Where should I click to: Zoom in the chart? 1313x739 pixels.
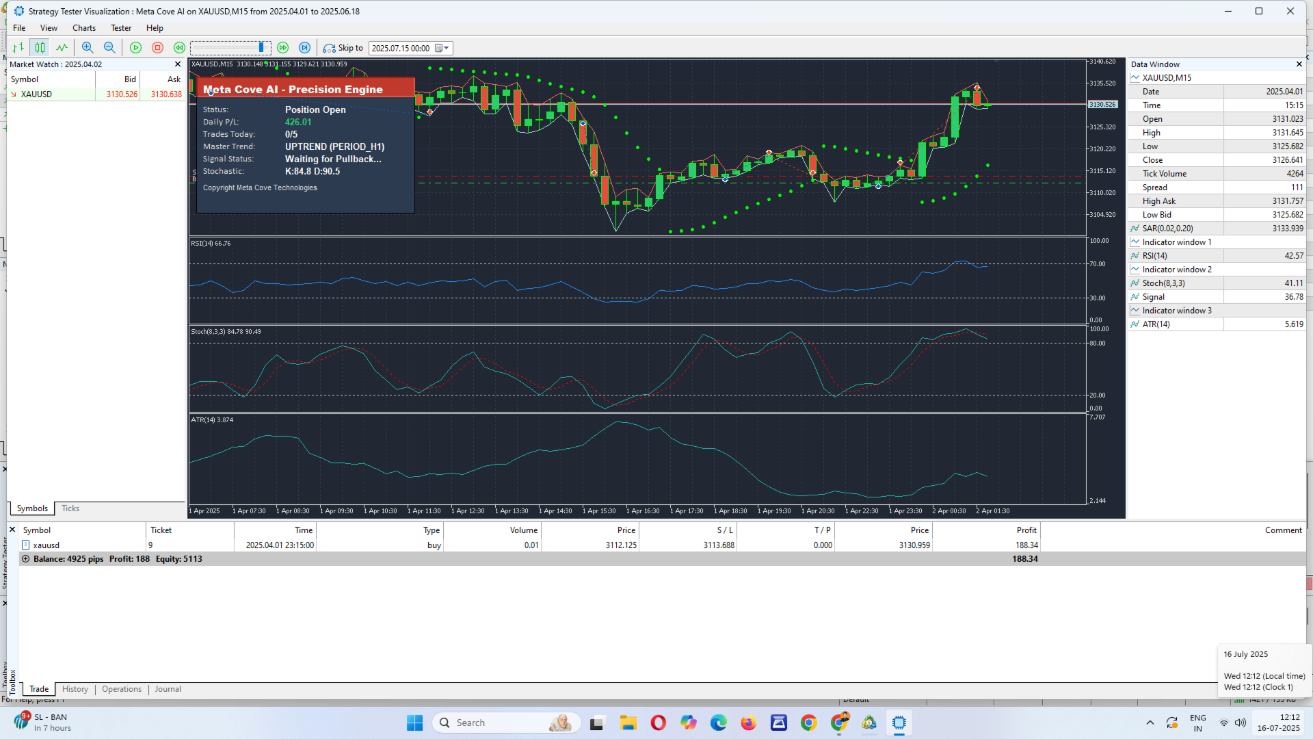point(88,48)
